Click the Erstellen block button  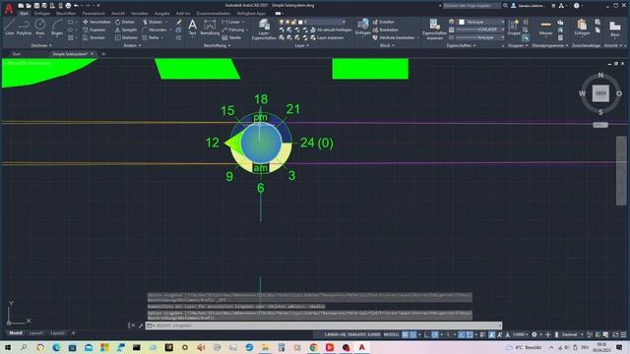click(x=383, y=22)
